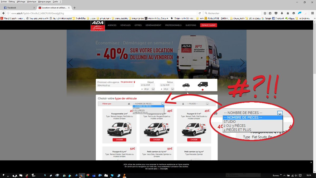Open QUESTIONS in site navigation
This screenshot has width=316, height=178.
click(191, 25)
